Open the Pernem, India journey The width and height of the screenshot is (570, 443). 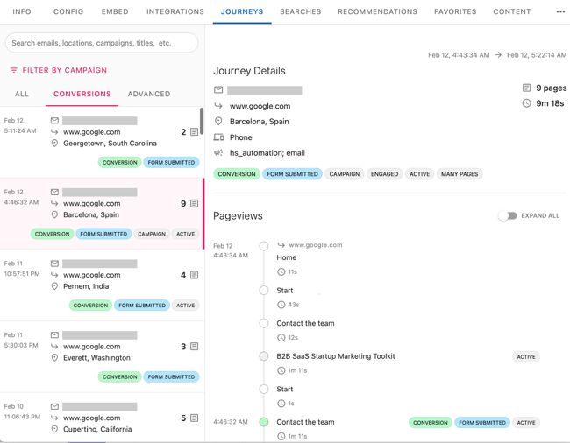click(102, 285)
